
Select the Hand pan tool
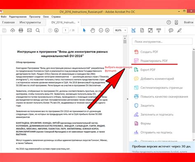tap(93, 30)
